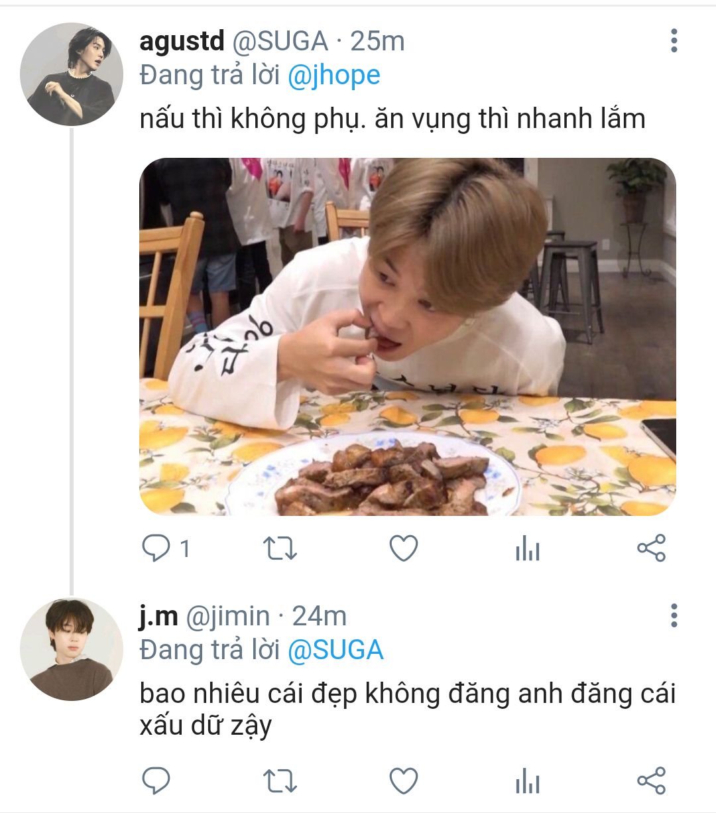Open the @SUGA mention in j.m's reply

click(335, 650)
